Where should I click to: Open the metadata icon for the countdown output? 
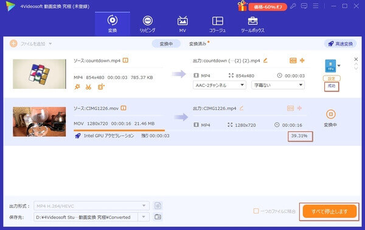(x=293, y=60)
